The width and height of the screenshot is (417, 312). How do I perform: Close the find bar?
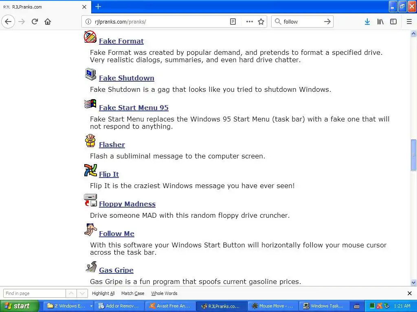click(x=410, y=293)
